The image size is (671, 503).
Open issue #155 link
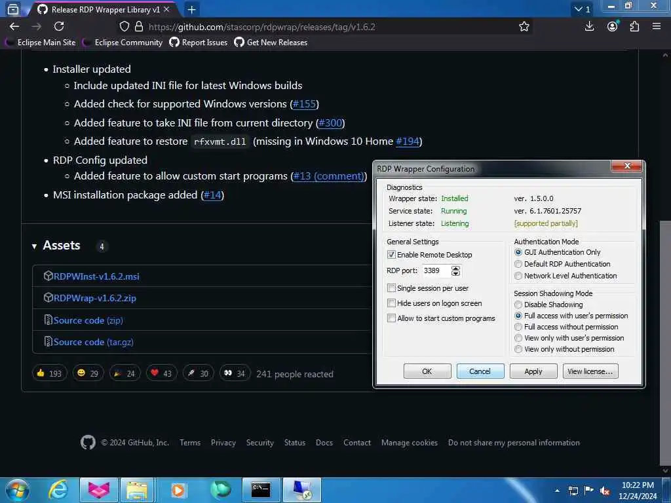(304, 104)
